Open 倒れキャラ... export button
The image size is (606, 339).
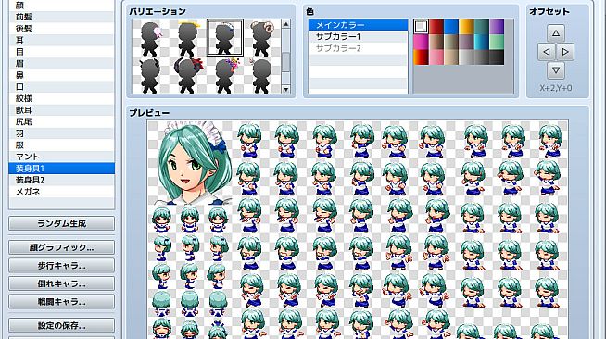click(x=61, y=283)
